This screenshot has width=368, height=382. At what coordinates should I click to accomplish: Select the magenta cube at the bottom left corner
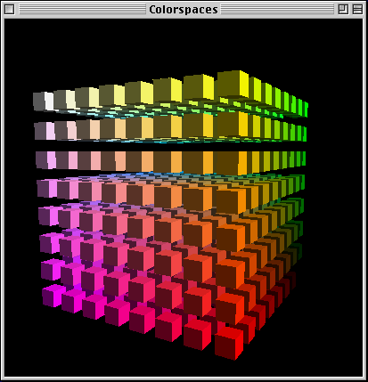pyautogui.click(x=53, y=296)
